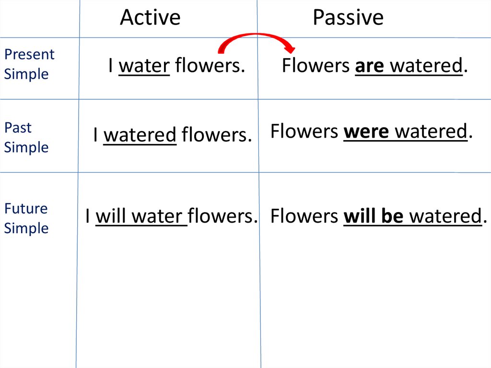Click "watered" in "Flowers were watered."

pos(431,131)
